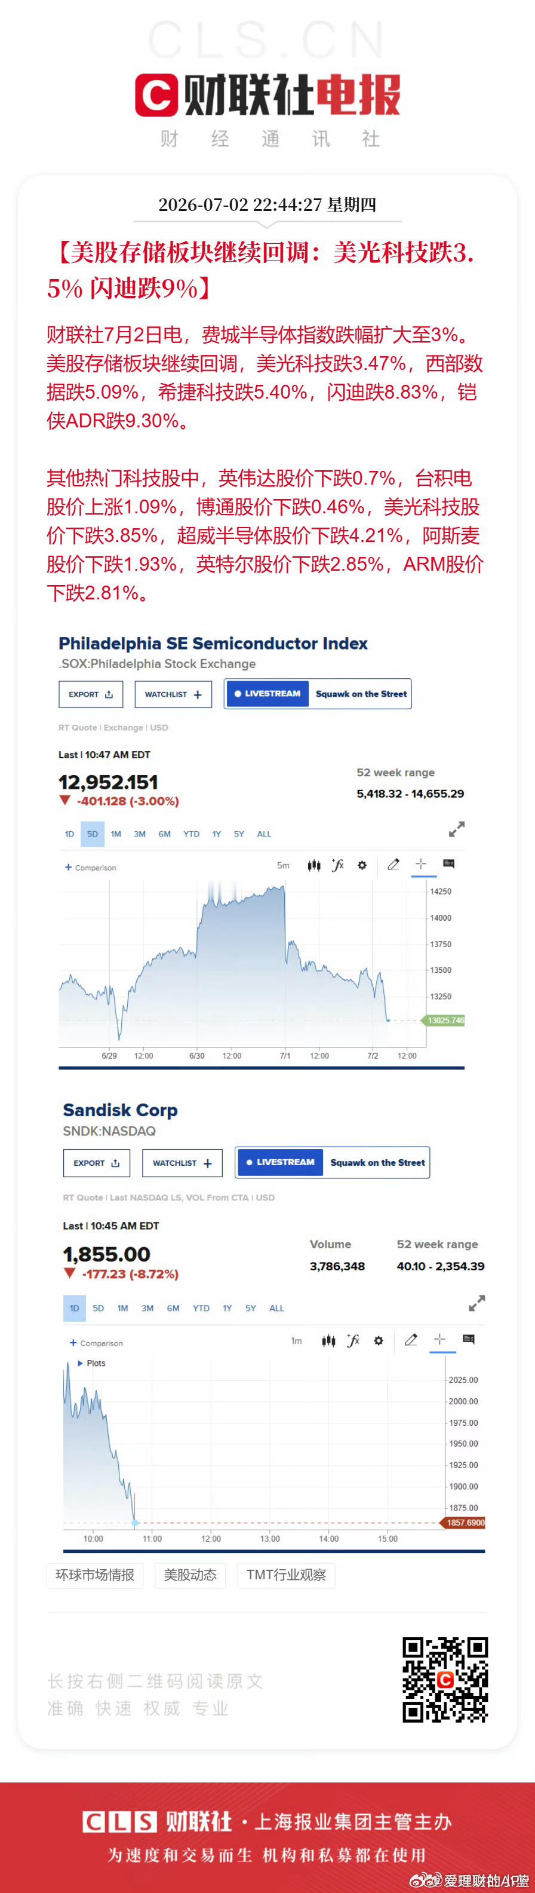
Task: Open candlestick chart type in Sandisk chart
Action: point(330,1340)
